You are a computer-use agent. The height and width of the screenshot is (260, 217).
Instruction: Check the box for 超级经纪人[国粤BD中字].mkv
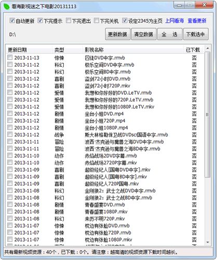point(10,176)
